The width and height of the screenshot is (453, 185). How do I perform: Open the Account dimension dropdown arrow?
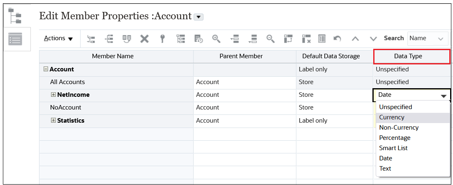[199, 17]
